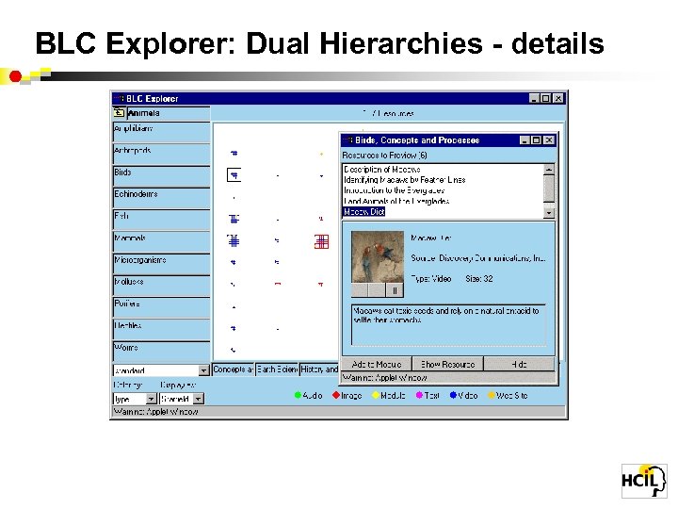Maximize the BLC Explorer window
The image size is (678, 509).
pyautogui.click(x=546, y=99)
